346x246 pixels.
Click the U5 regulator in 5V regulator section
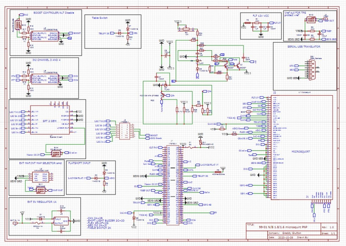(61, 221)
